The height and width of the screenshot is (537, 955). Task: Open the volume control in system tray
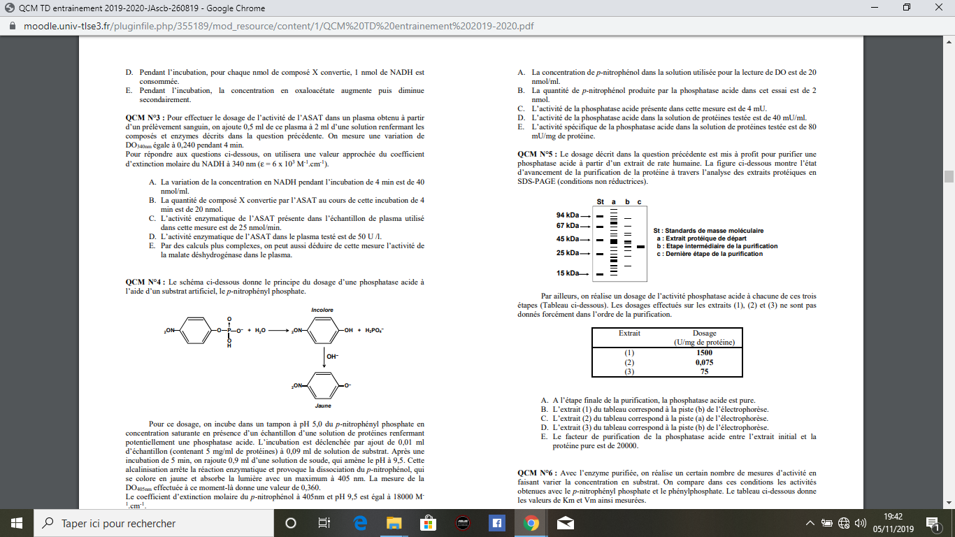click(x=861, y=523)
